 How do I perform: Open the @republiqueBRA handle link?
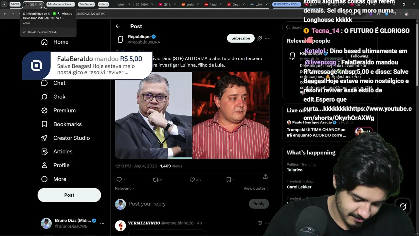pos(144,42)
